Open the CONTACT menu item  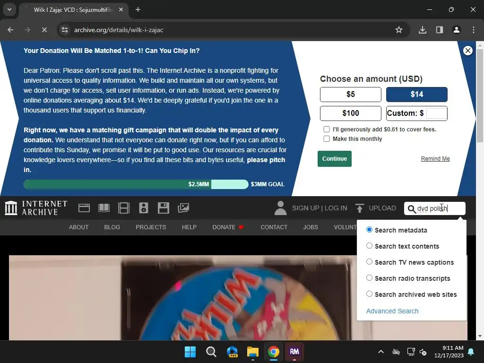coord(274,227)
